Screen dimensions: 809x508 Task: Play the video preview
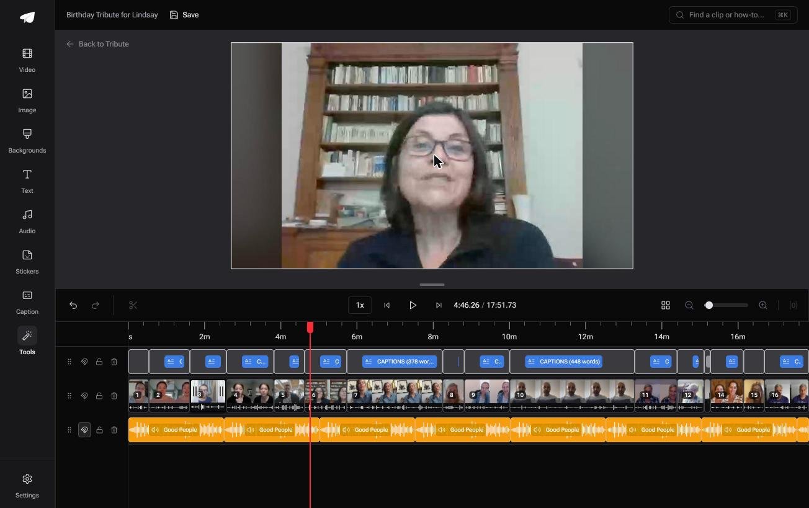(x=413, y=305)
